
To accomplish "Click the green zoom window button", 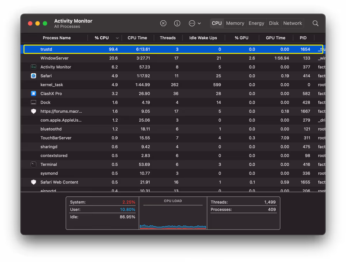I will tap(45, 23).
